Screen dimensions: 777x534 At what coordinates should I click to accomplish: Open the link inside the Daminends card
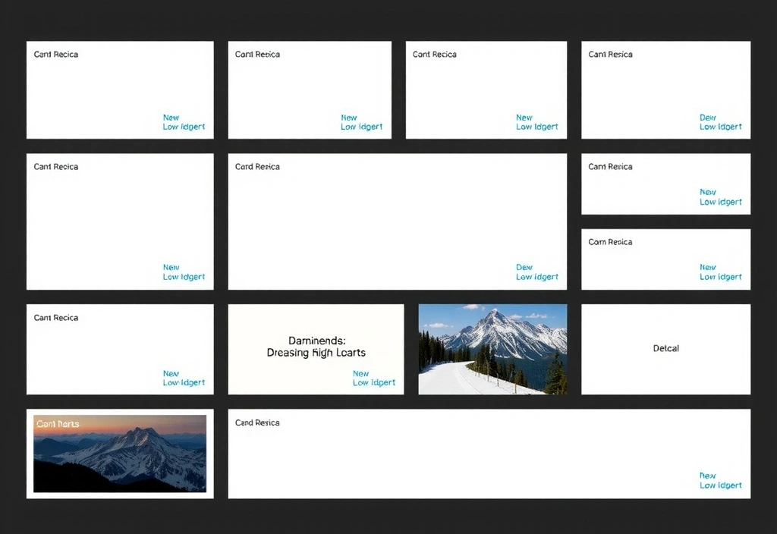coord(373,379)
